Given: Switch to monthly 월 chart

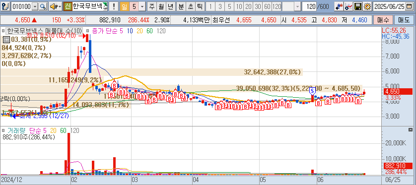Looking at the screenshot, I should pyautogui.click(x=161, y=6).
